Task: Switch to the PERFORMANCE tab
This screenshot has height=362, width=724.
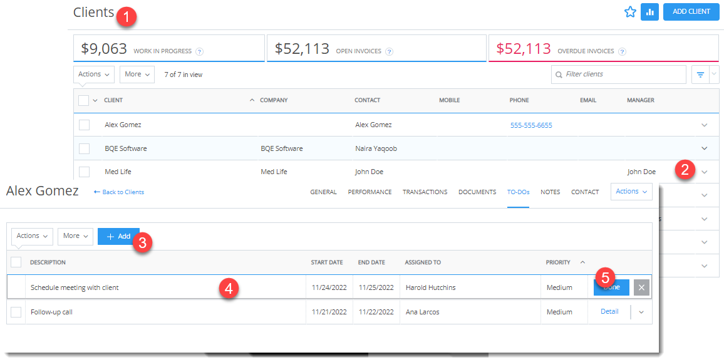Action: (x=370, y=192)
